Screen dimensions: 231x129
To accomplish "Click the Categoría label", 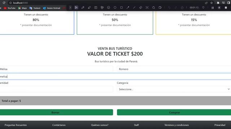I will click(122, 83).
